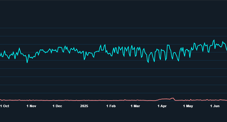Select the red line directly above "1 Feb"
Image resolution: width=227 pixels, height=122 pixels.
111,100
